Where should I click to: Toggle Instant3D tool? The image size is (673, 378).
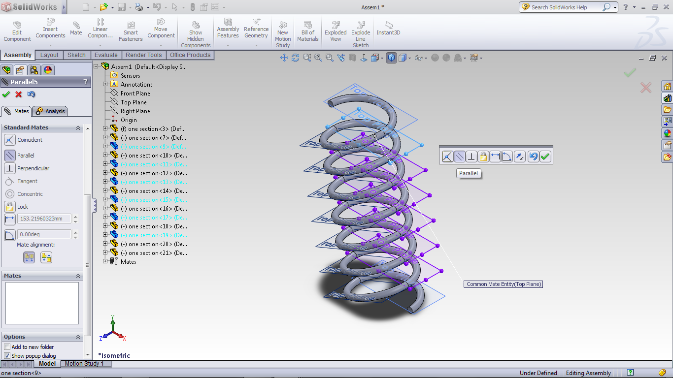click(388, 29)
